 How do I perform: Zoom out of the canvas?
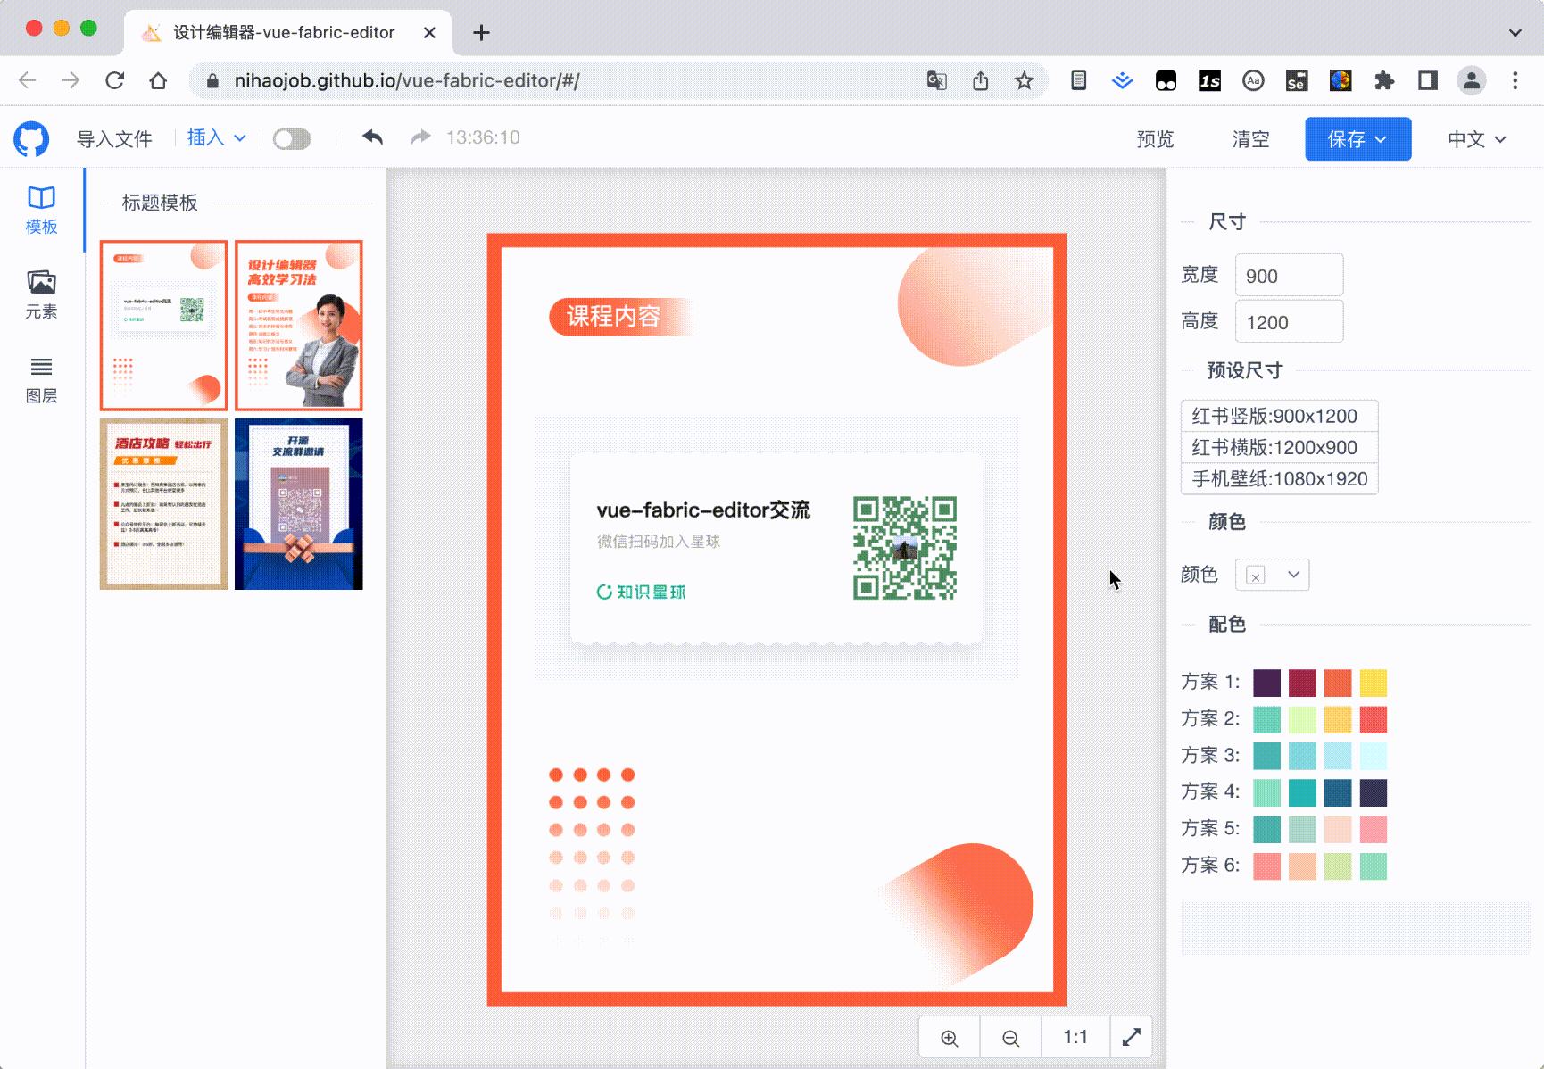[x=1010, y=1038]
